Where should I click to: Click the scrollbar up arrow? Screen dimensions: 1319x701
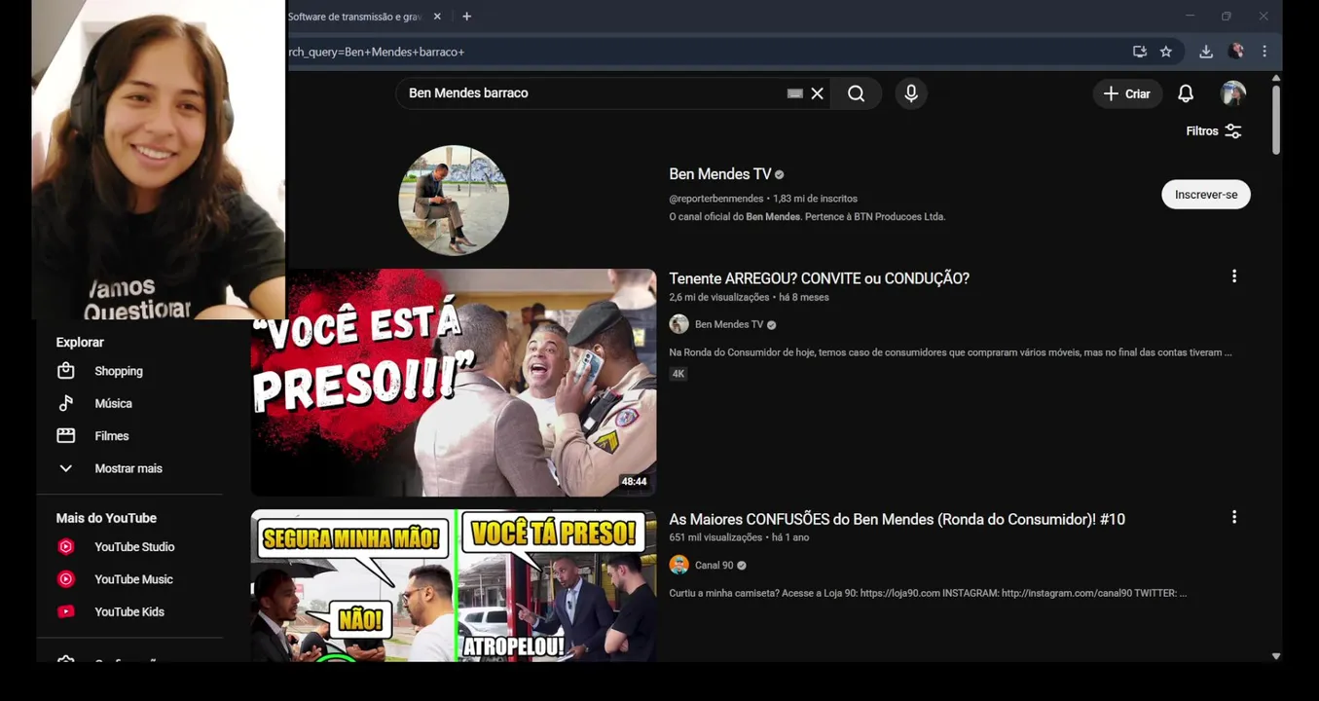pos(1276,78)
